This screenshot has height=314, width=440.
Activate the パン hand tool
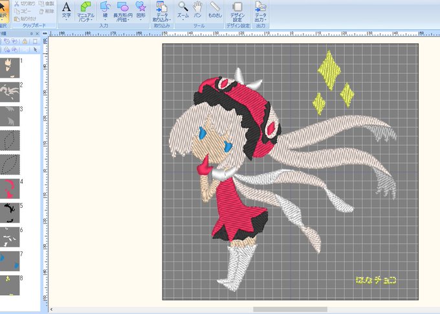pos(197,11)
